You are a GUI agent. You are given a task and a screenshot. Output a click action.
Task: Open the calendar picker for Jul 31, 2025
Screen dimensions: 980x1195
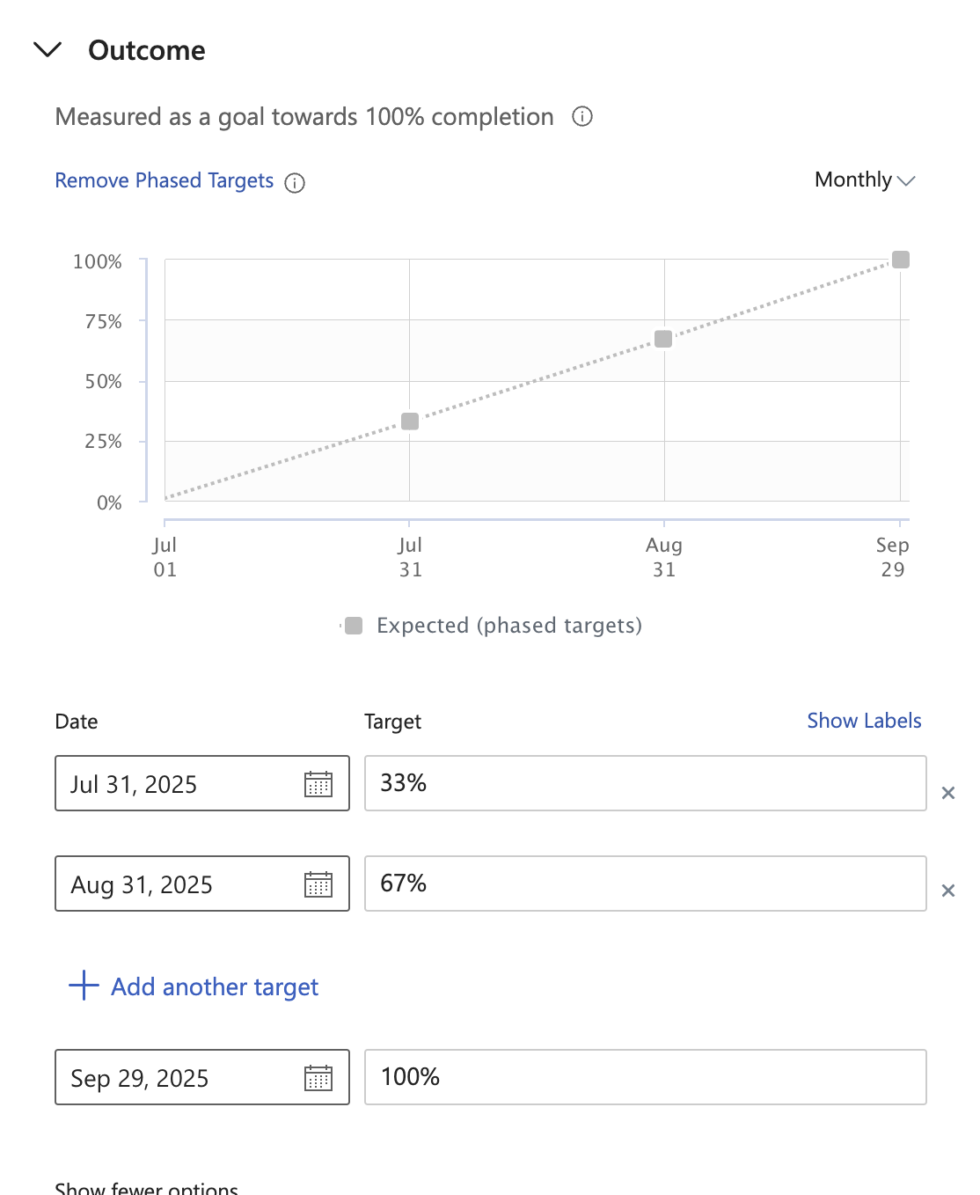(320, 783)
